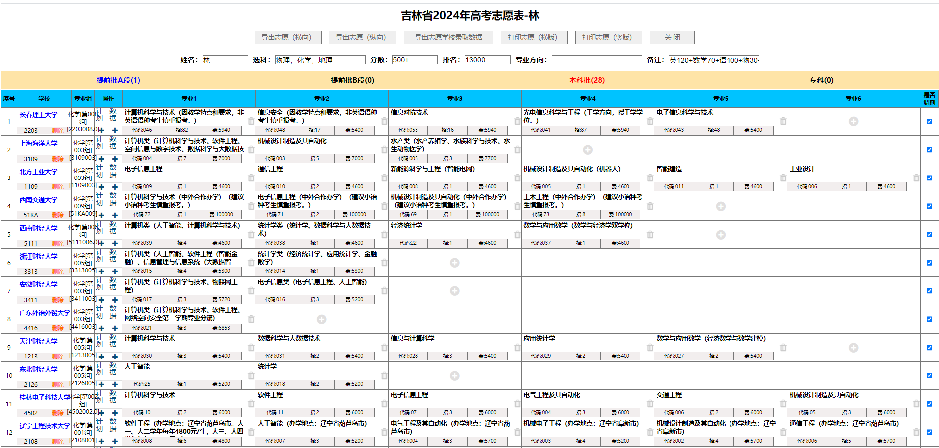Click the 姓名 input field
939x448 pixels.
point(225,60)
